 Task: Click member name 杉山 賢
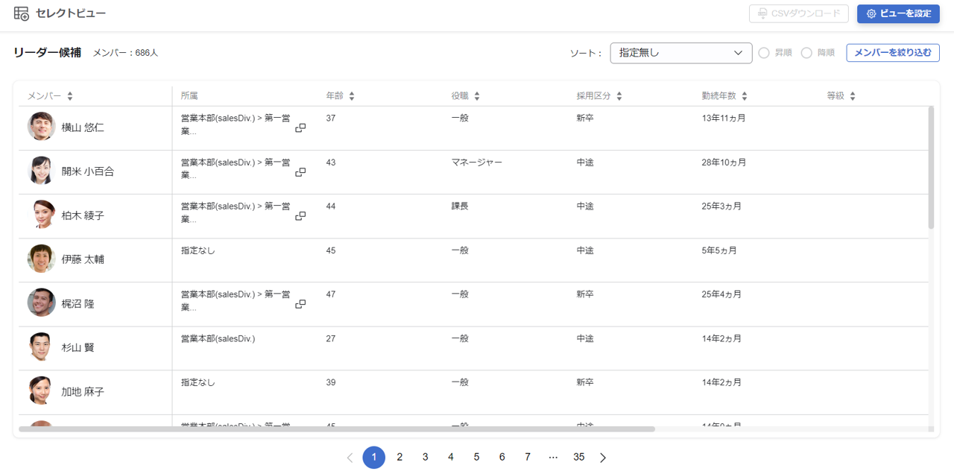click(78, 348)
